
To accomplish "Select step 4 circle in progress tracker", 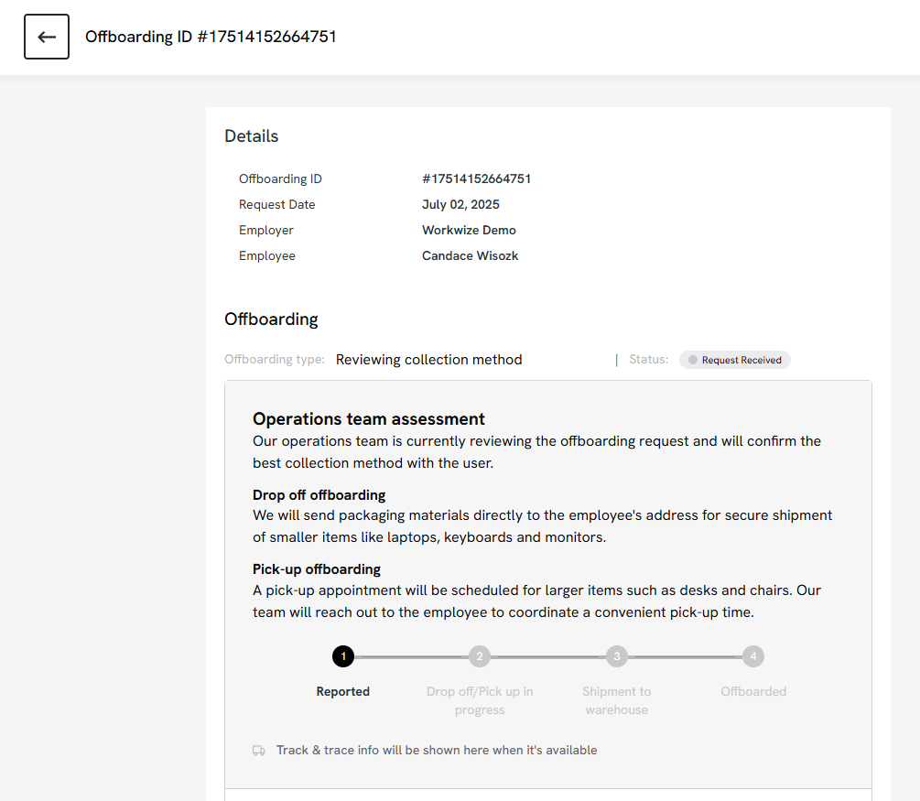I will coord(752,656).
